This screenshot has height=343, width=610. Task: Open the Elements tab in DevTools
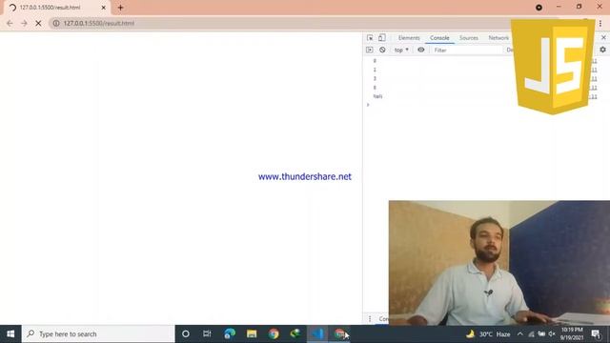409,38
